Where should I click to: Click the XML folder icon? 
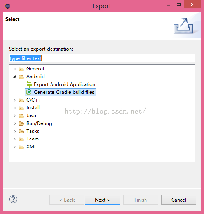21,147
